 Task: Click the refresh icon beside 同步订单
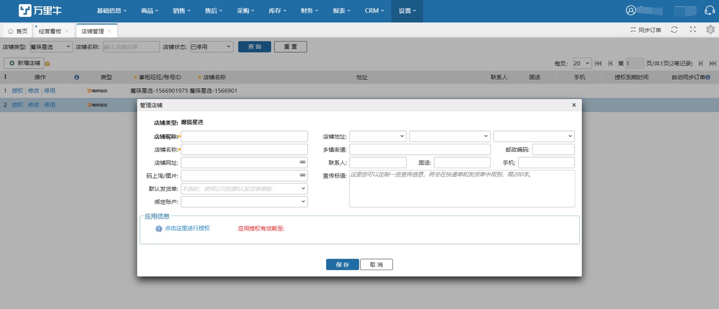(x=674, y=30)
